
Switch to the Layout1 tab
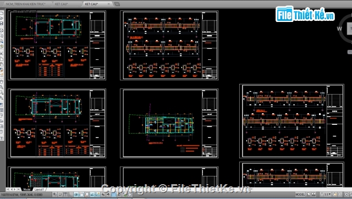click(39, 189)
